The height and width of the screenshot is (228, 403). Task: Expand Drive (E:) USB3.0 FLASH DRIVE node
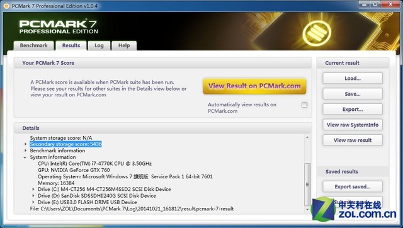point(33,202)
